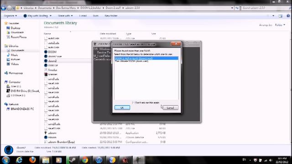Select Network in navigation pane

click(x=14, y=104)
